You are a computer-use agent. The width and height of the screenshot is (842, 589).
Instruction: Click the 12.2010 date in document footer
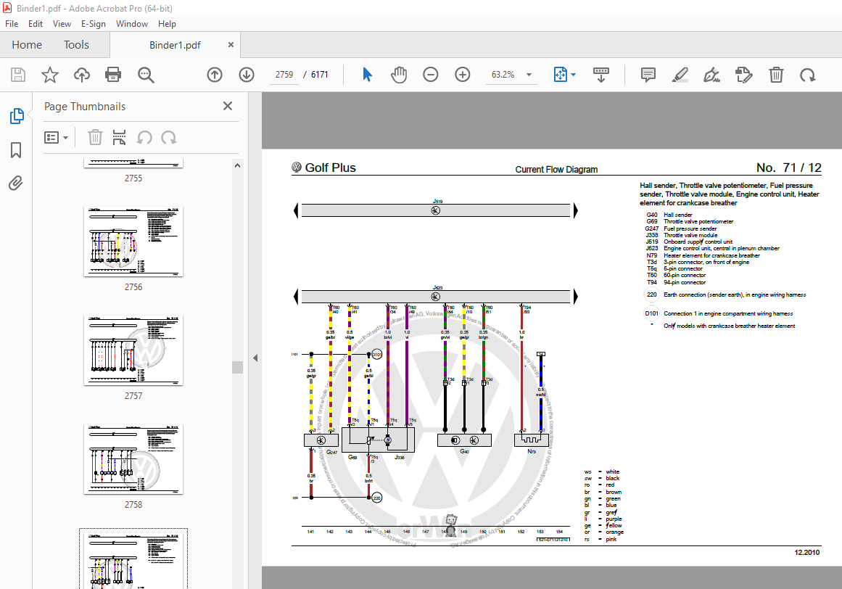click(x=807, y=553)
